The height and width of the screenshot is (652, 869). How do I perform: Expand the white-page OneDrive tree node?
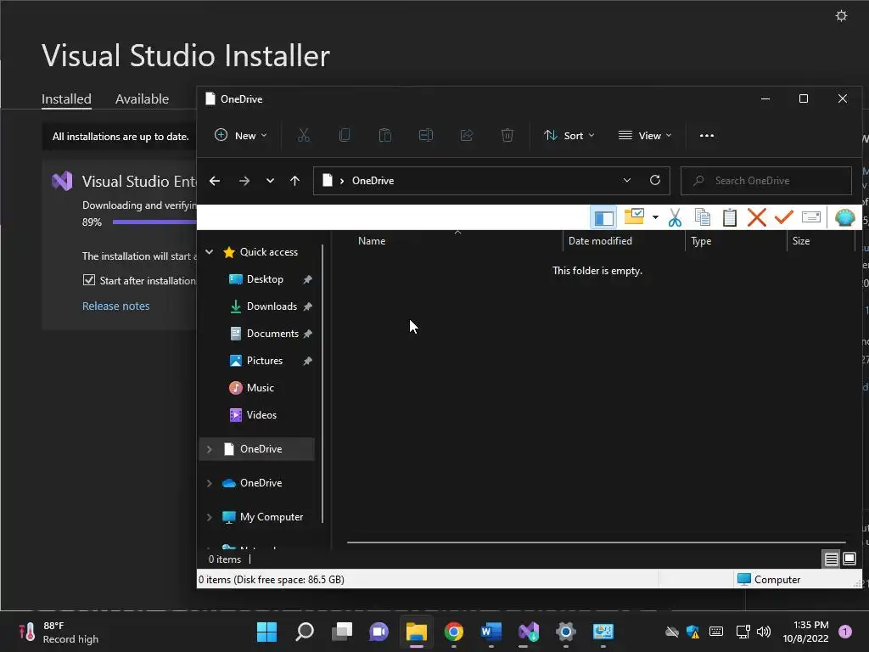[x=210, y=449]
